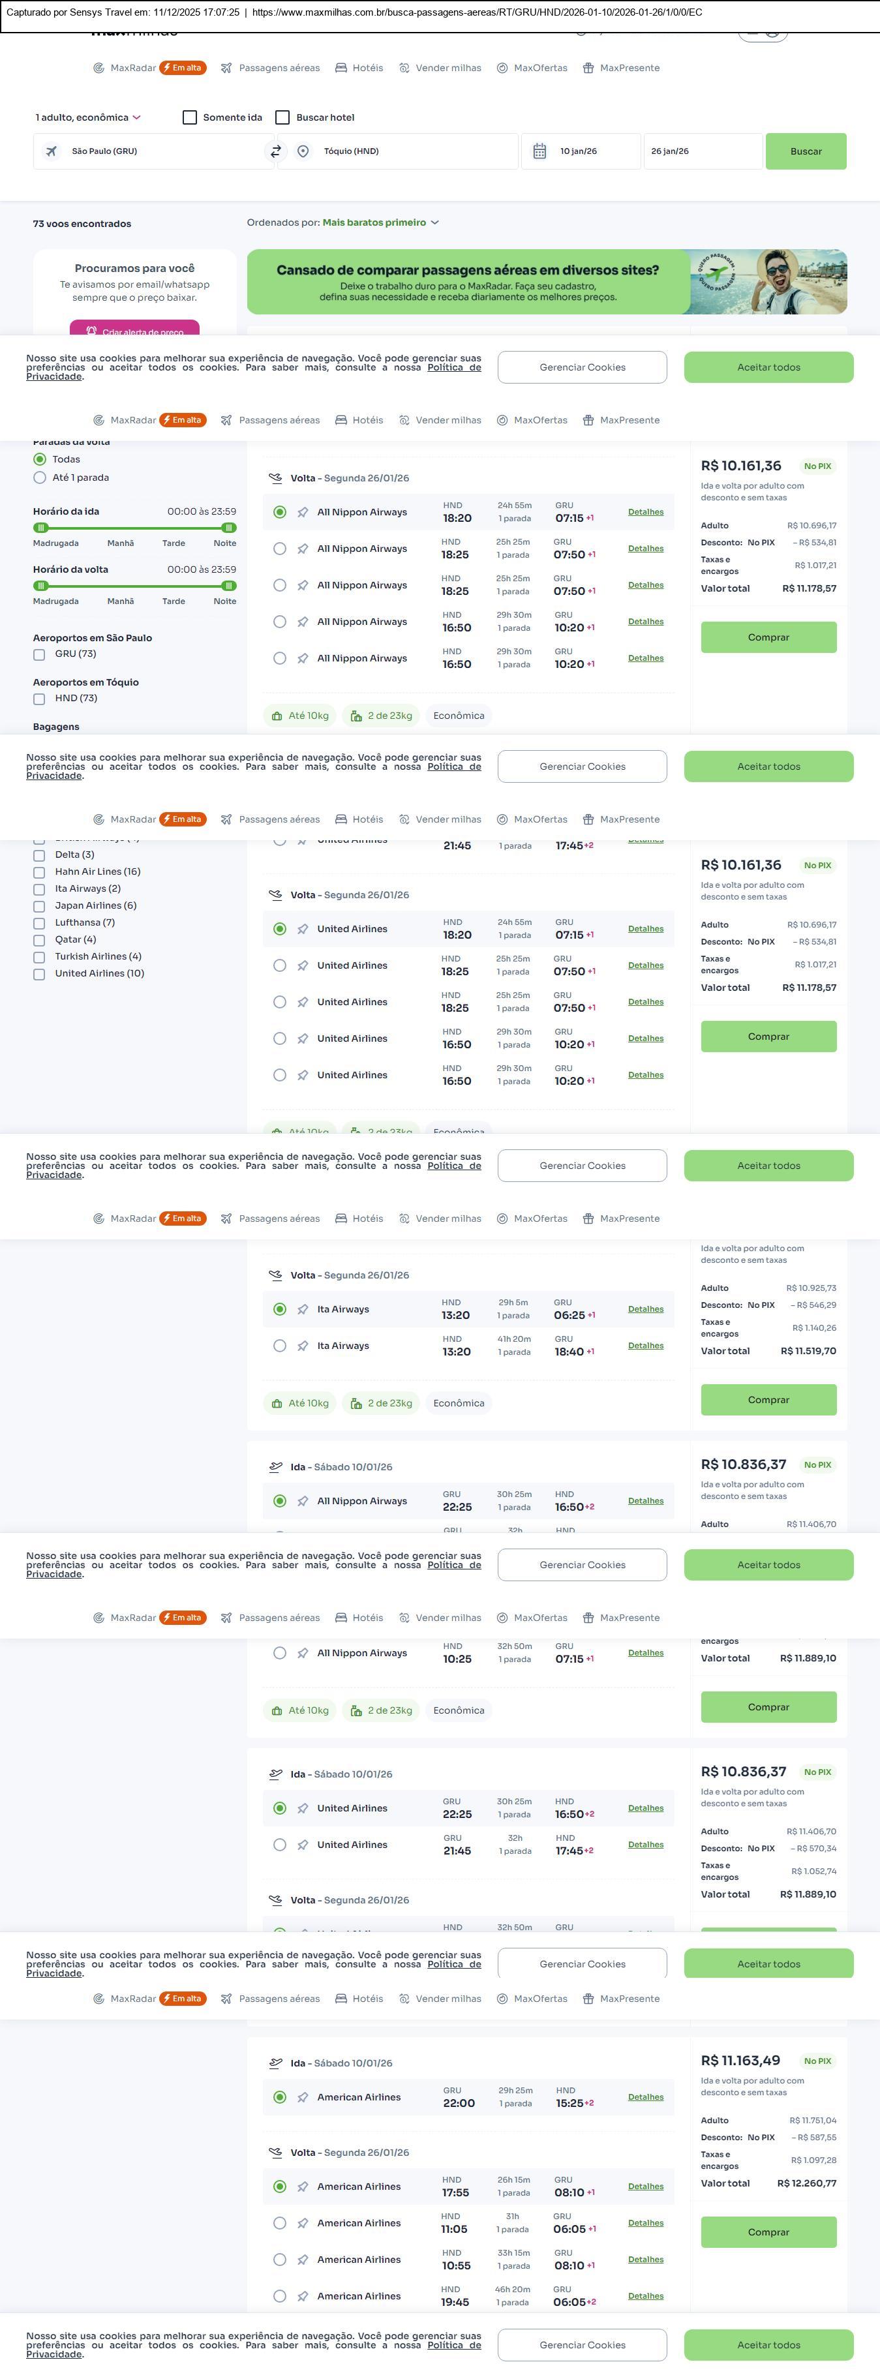880x2377 pixels.
Task: Select the Até 1 parada radio option
Action: pyautogui.click(x=40, y=478)
